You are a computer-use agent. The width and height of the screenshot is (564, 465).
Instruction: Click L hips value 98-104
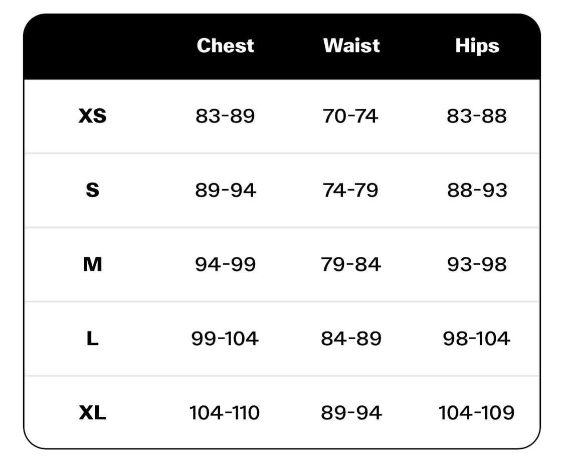pyautogui.click(x=477, y=339)
